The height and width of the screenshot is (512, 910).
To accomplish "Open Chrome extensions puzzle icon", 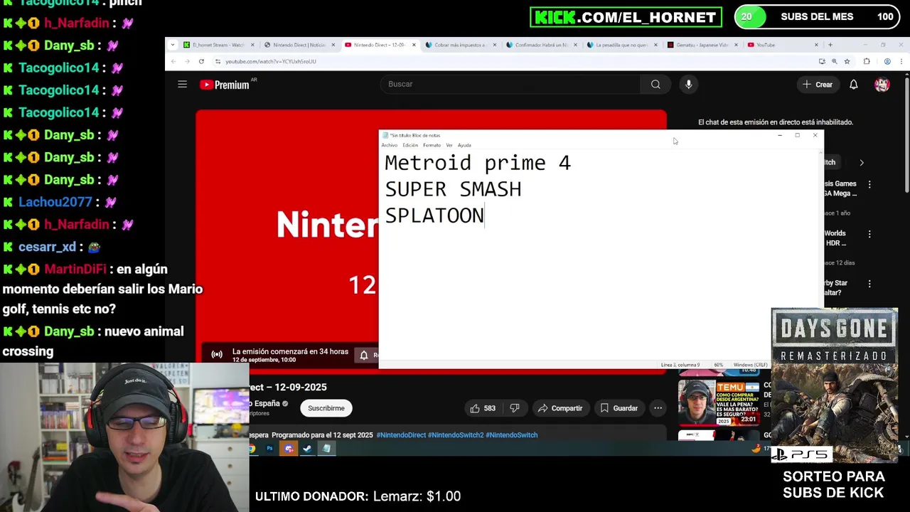I will 866,61.
